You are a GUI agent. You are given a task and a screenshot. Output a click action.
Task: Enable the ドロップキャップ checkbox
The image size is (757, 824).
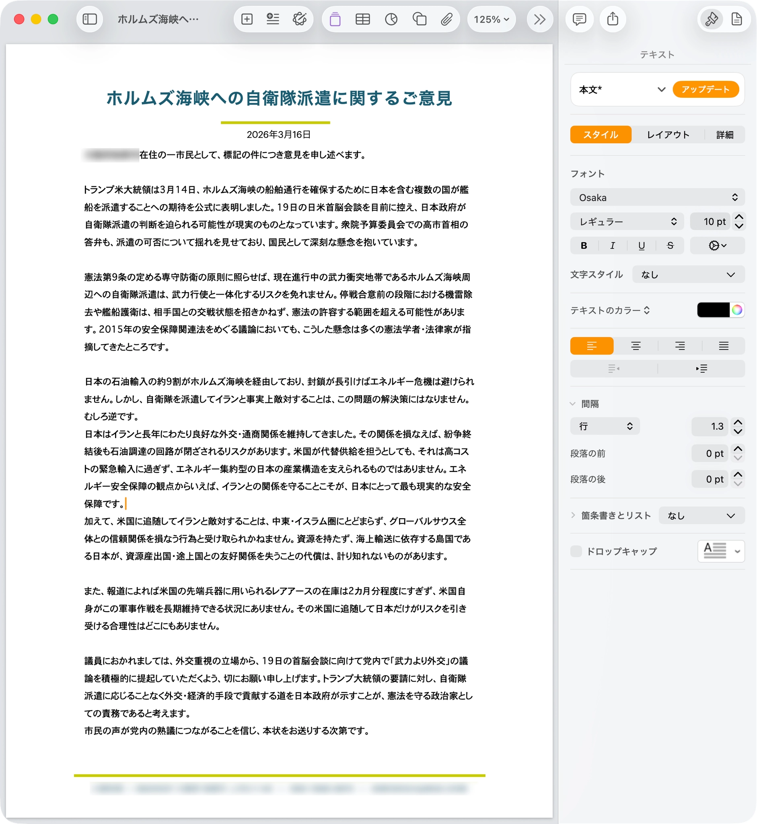(576, 551)
